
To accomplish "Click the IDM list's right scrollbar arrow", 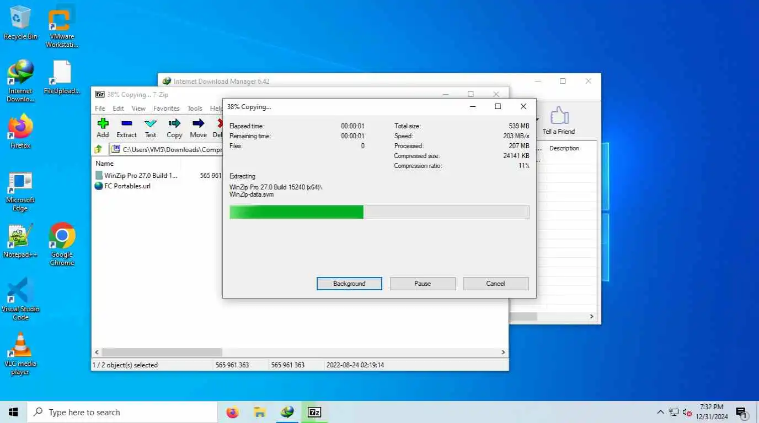I will pos(592,317).
